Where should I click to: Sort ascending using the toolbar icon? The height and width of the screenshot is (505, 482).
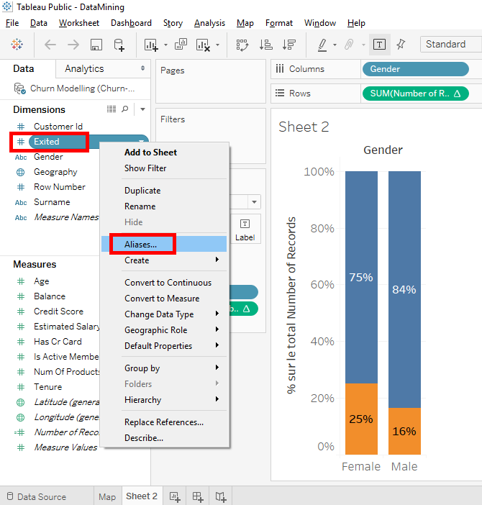pyautogui.click(x=265, y=45)
